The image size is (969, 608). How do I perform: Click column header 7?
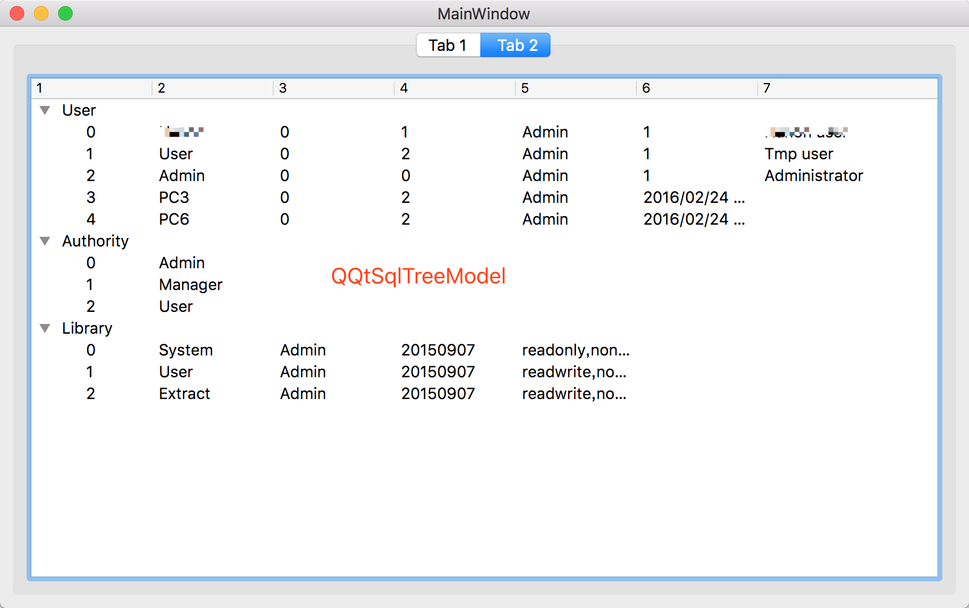tap(847, 88)
